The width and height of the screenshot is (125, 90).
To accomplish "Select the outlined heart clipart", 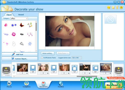I will [x=22, y=44].
